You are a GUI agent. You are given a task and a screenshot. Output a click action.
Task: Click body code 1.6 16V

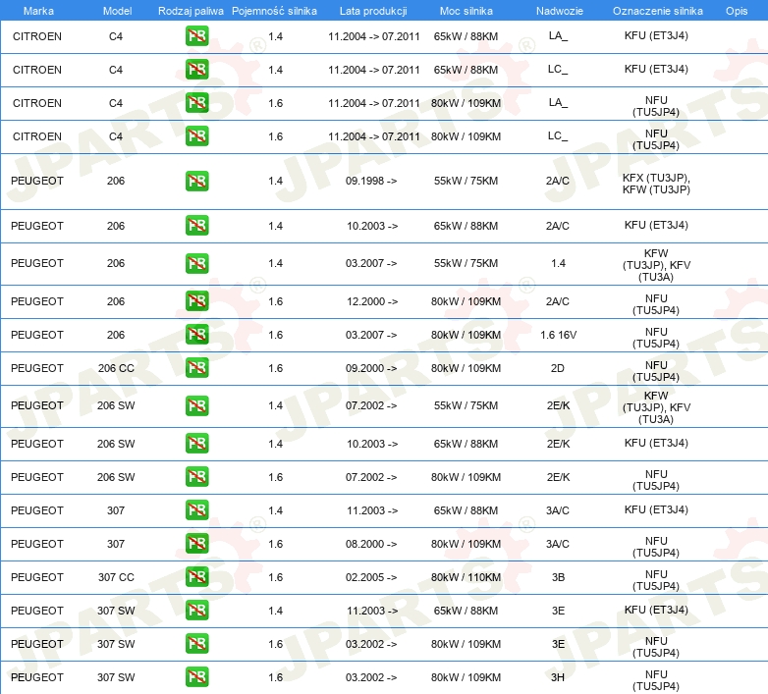click(x=558, y=335)
